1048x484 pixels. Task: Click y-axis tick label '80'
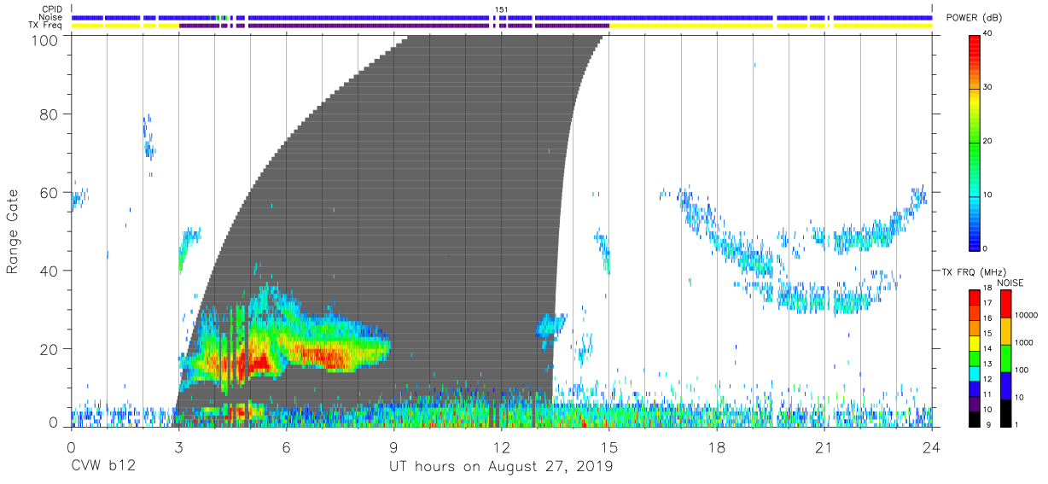pos(50,114)
